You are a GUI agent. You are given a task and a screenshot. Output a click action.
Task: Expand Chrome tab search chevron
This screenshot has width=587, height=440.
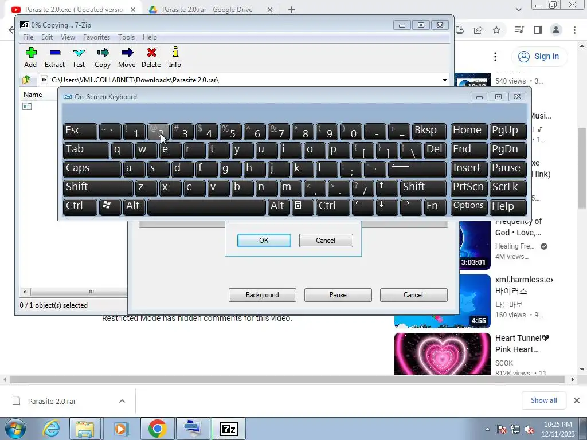pos(518,10)
